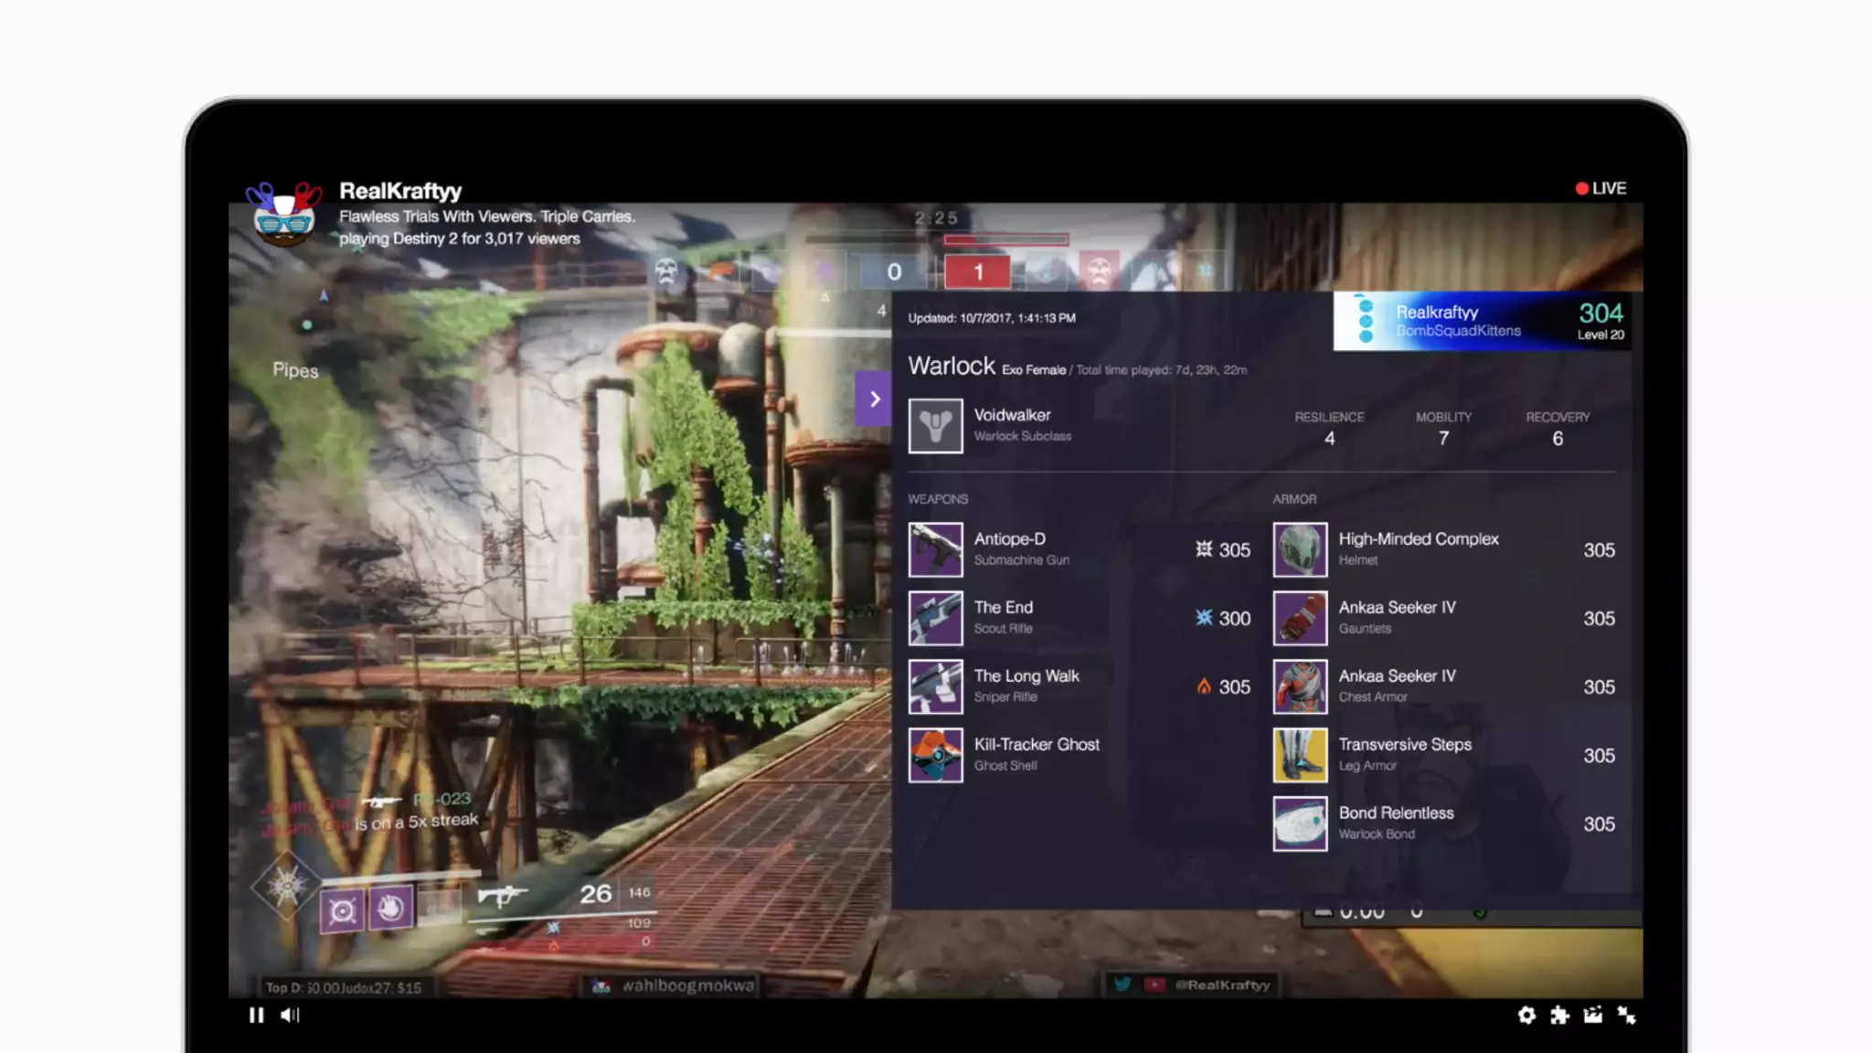Click the clip clapperboard icon
1872x1053 pixels.
tap(1592, 1015)
